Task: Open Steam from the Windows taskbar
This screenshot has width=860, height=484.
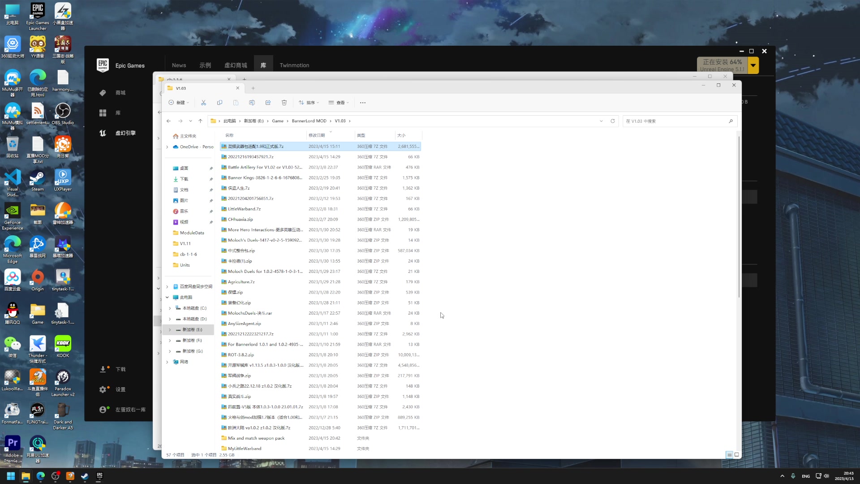Action: coord(85,476)
